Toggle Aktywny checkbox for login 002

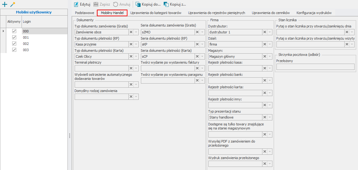[14, 44]
